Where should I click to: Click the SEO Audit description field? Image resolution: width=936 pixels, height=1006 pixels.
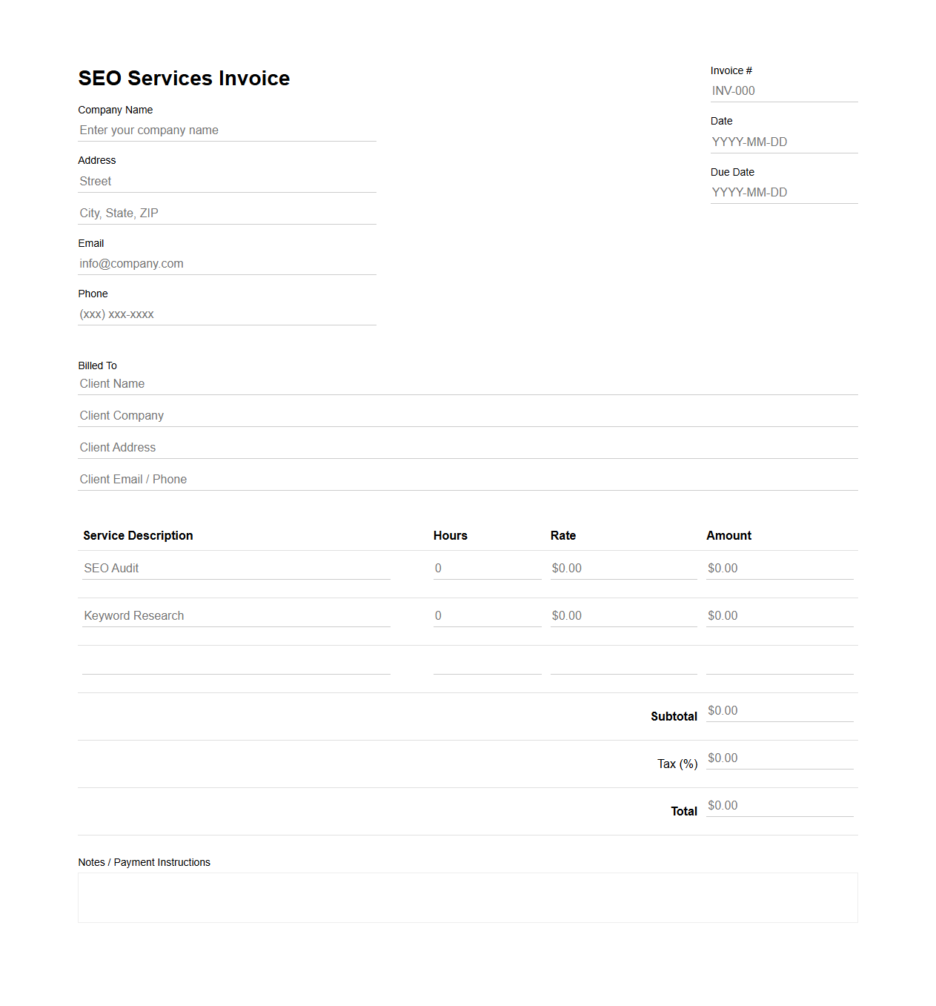(x=236, y=568)
